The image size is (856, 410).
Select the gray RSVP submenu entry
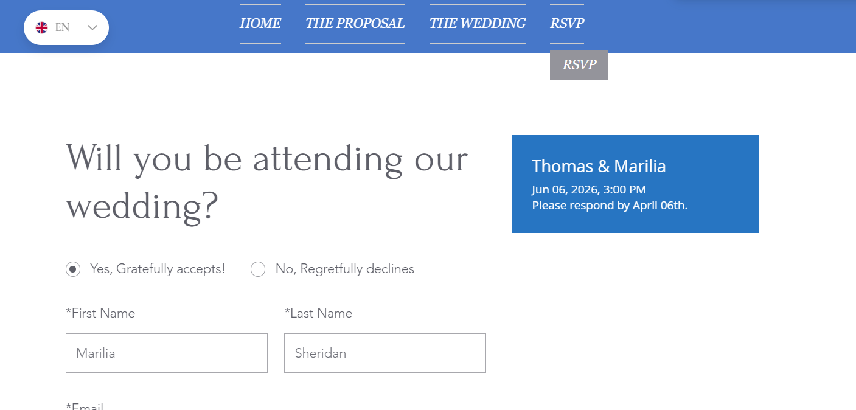click(x=579, y=65)
